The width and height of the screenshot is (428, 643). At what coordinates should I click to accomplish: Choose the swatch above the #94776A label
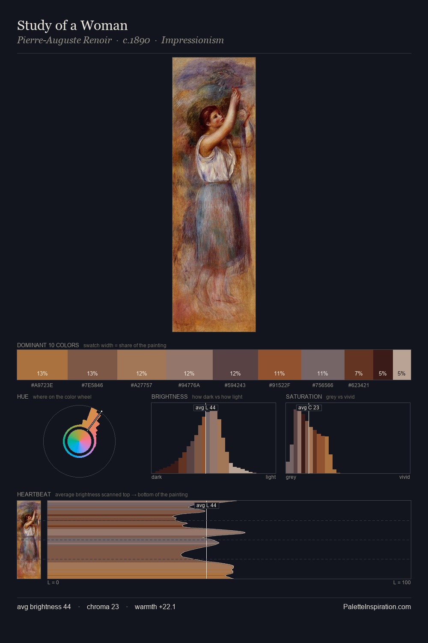click(189, 365)
